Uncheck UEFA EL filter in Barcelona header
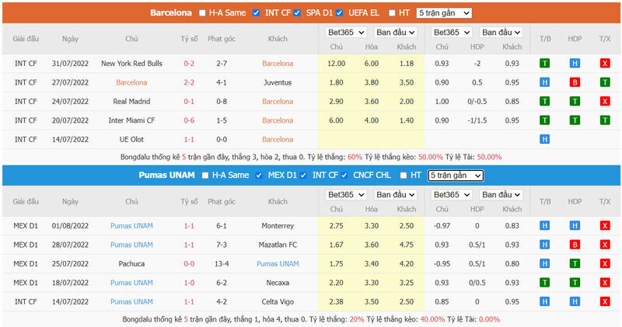 [340, 13]
